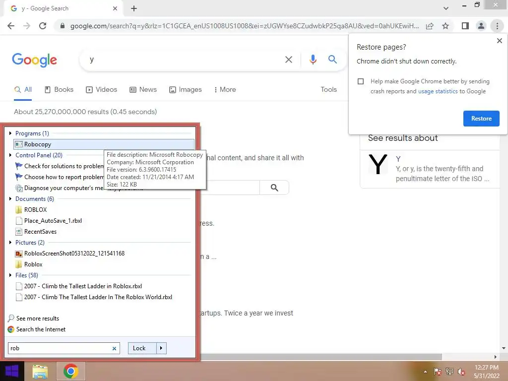Viewport: 508px width, 381px height.
Task: Click the Chrome forward arrow
Action: [x=27, y=26]
